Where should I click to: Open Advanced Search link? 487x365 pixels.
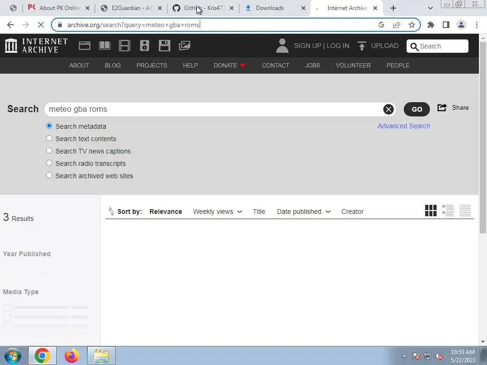[404, 126]
